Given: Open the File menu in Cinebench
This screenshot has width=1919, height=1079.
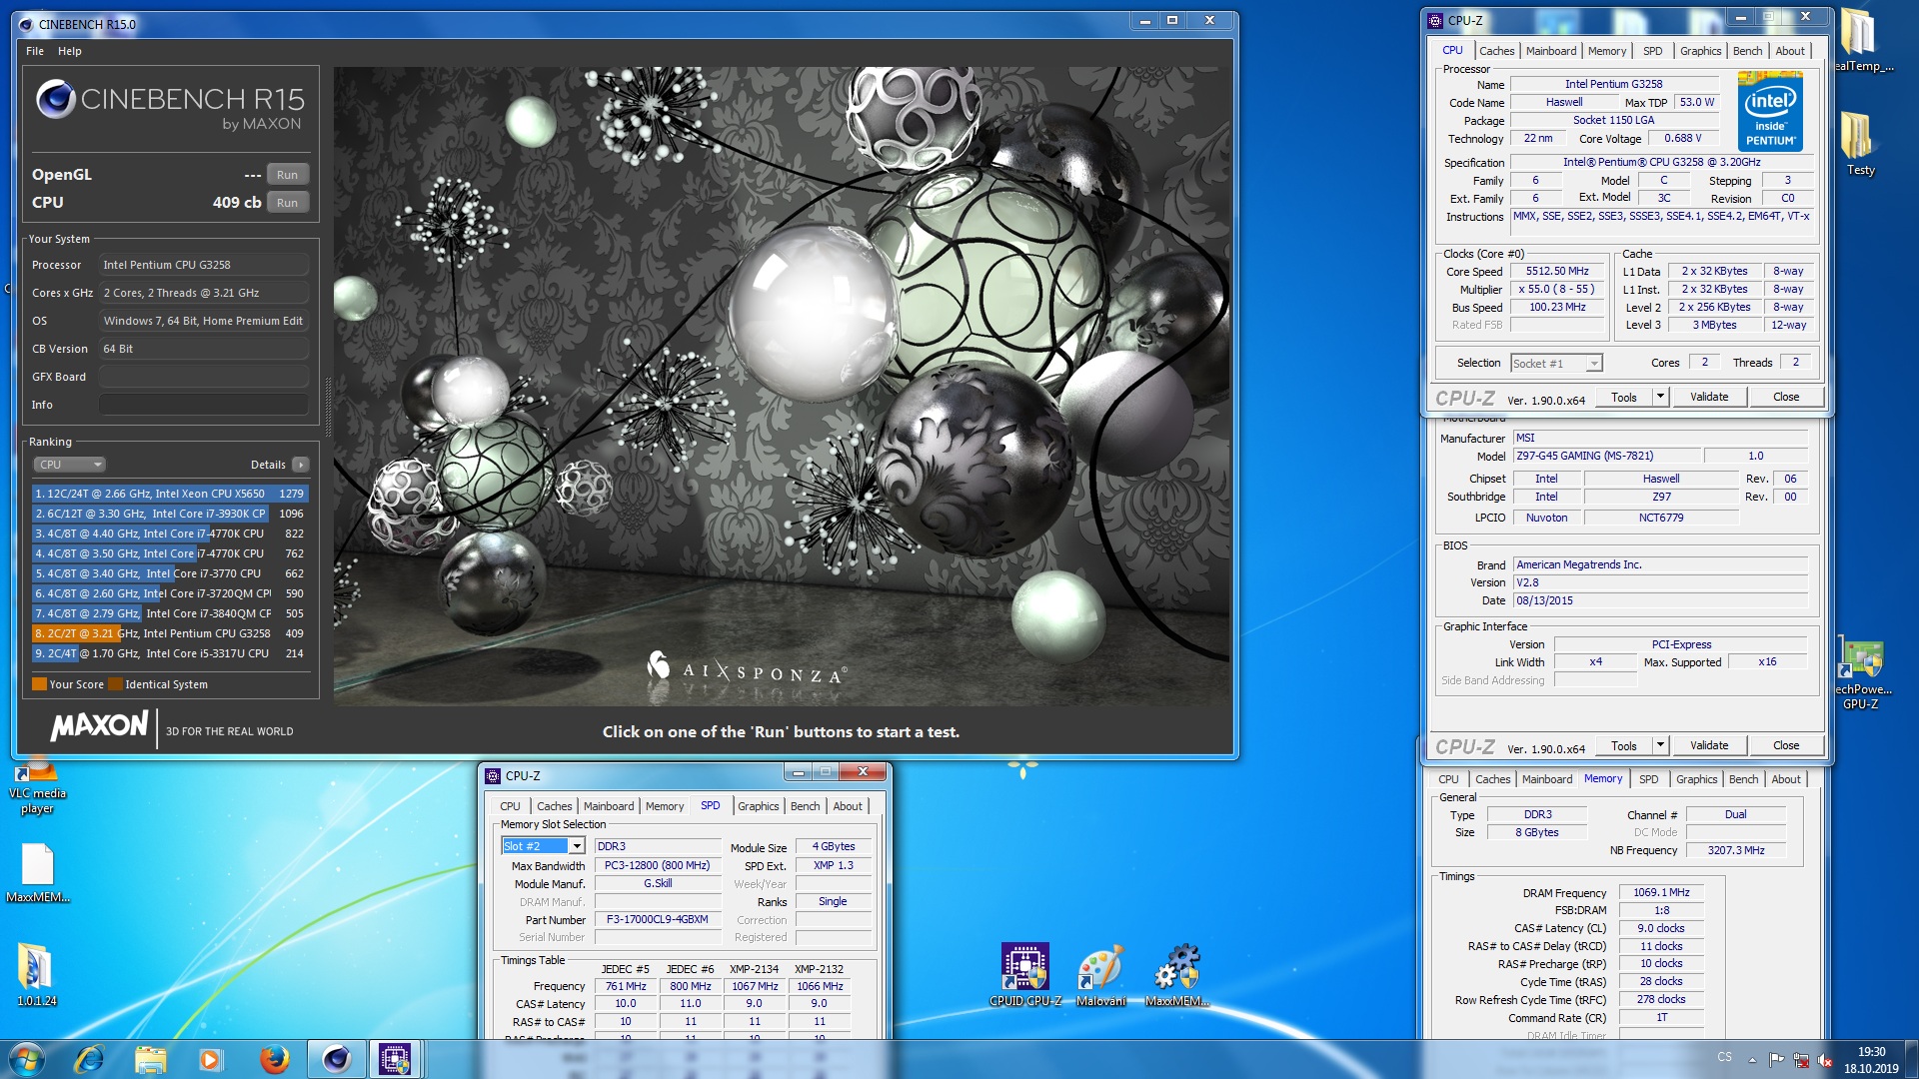Looking at the screenshot, I should pyautogui.click(x=35, y=51).
